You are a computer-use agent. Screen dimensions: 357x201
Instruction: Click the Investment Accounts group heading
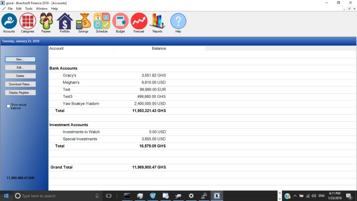click(x=69, y=125)
